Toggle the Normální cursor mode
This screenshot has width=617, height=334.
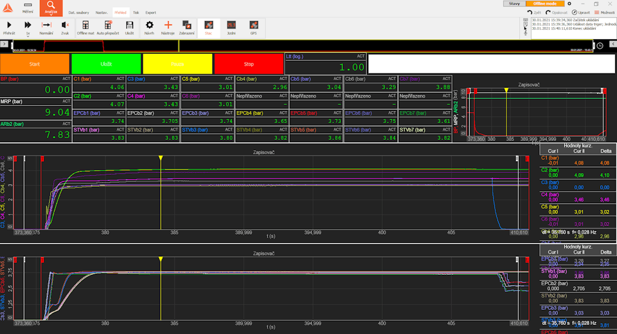pos(46,28)
